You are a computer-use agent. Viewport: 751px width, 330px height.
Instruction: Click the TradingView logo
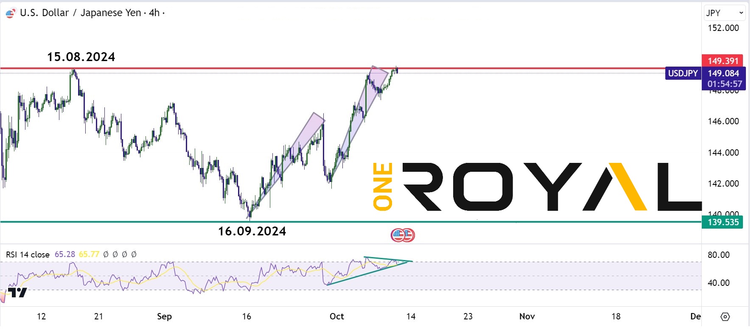click(17, 293)
